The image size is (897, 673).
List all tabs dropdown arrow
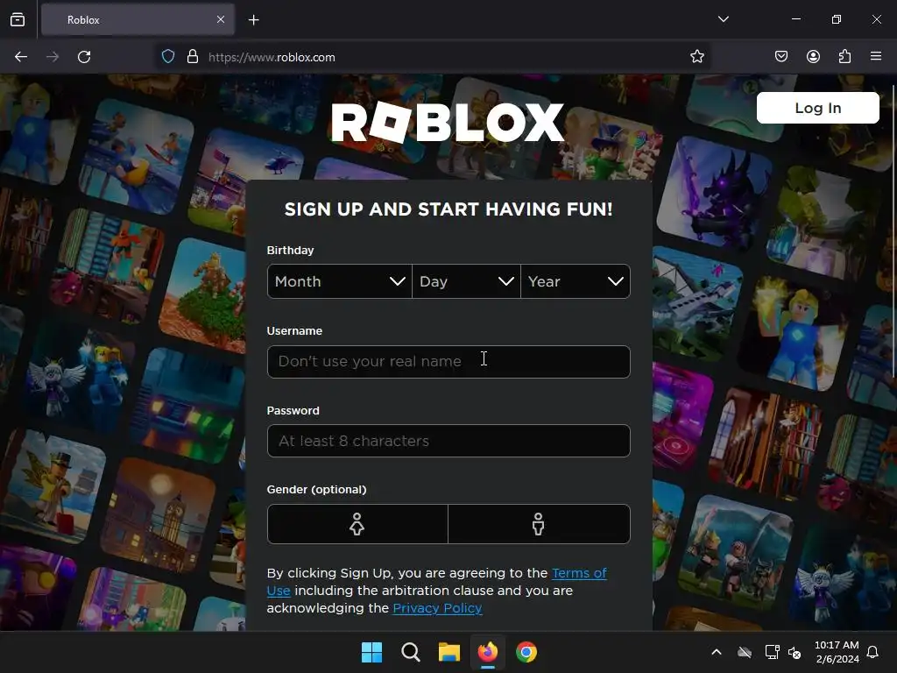point(723,19)
